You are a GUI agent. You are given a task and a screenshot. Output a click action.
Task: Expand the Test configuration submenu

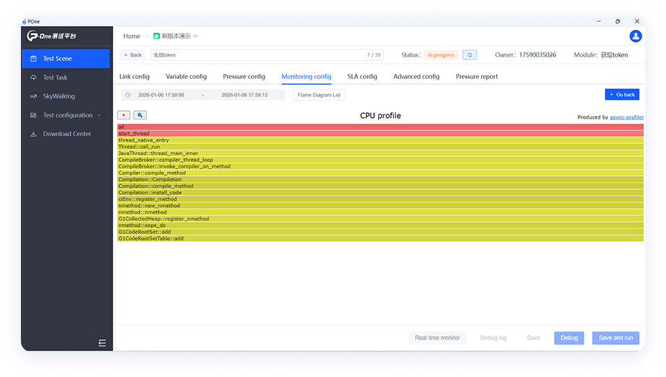coord(98,115)
